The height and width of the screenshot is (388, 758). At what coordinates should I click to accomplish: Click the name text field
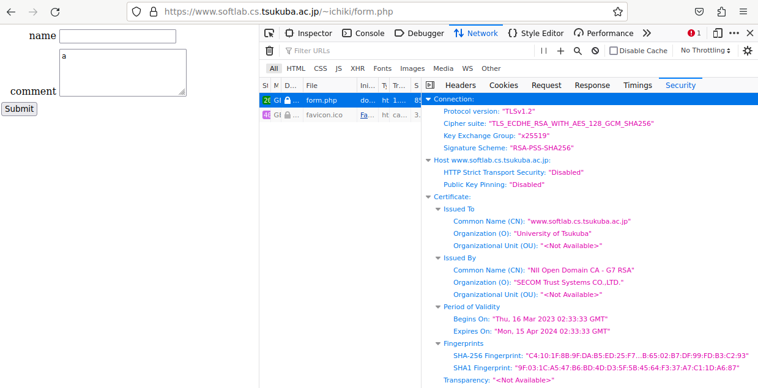[x=117, y=37]
